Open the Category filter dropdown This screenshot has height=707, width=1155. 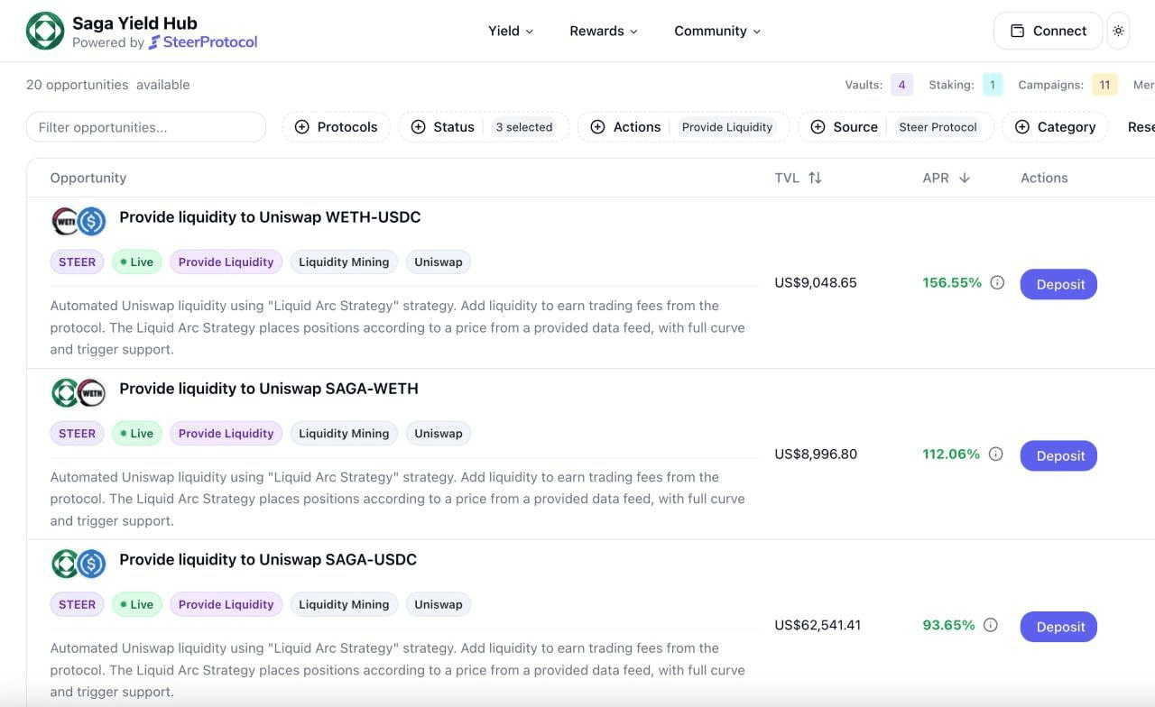(1055, 127)
